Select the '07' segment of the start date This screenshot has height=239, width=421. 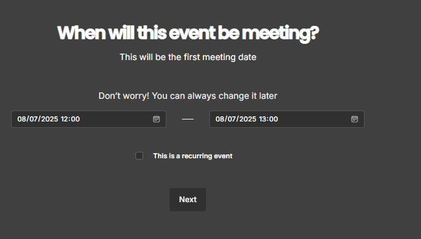pyautogui.click(x=34, y=119)
